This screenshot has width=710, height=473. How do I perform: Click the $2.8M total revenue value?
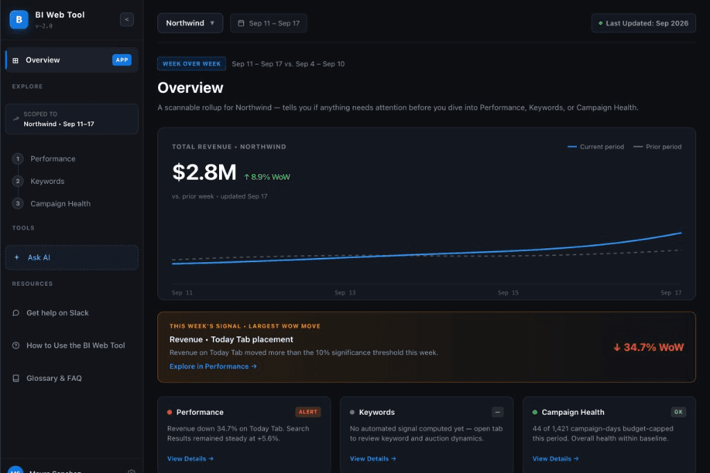(x=205, y=172)
